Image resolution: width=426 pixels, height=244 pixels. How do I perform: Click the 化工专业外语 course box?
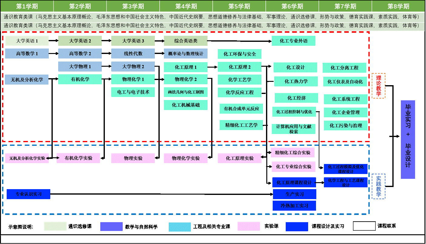[x=294, y=41]
